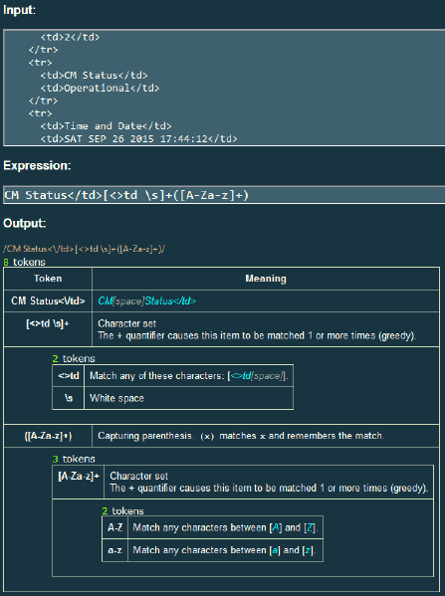Click the cyan 'CM[space]Status</td>' meaning text
This screenshot has width=445, height=596.
click(x=147, y=301)
